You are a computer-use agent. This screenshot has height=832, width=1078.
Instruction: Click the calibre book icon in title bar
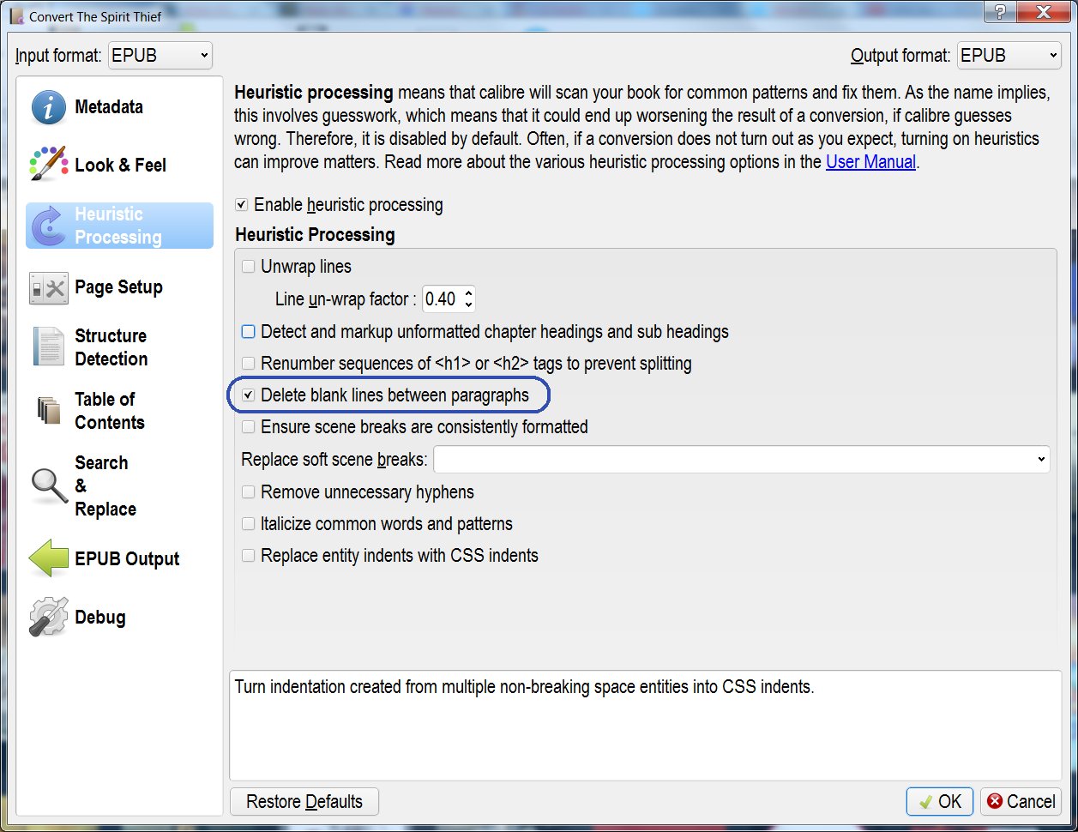pos(16,16)
